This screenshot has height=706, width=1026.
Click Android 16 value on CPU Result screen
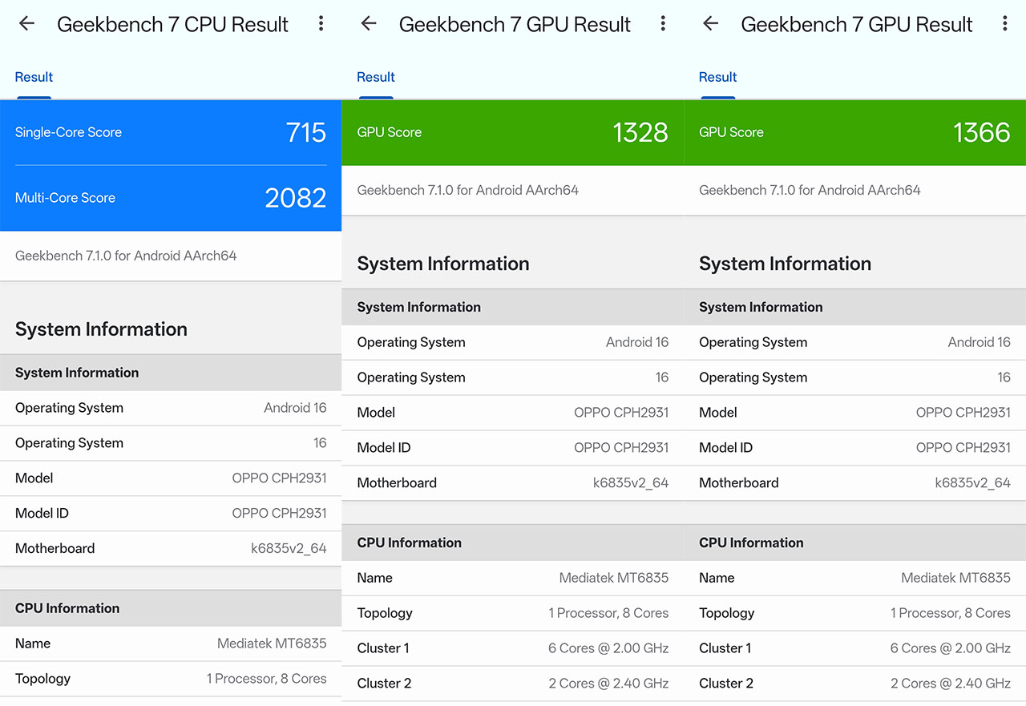coord(295,408)
